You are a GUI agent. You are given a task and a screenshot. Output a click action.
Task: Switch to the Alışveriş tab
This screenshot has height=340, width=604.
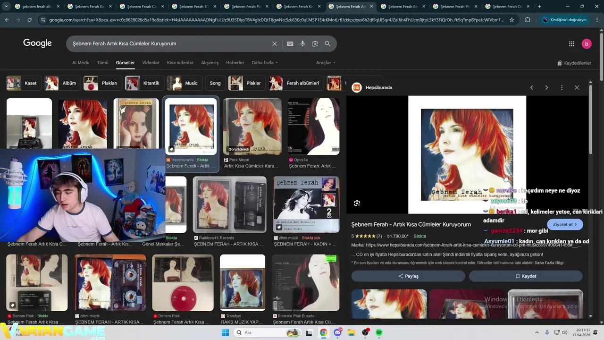(x=210, y=63)
